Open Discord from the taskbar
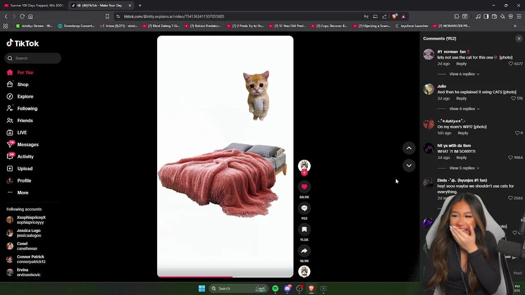This screenshot has width=525, height=295. tap(288, 288)
